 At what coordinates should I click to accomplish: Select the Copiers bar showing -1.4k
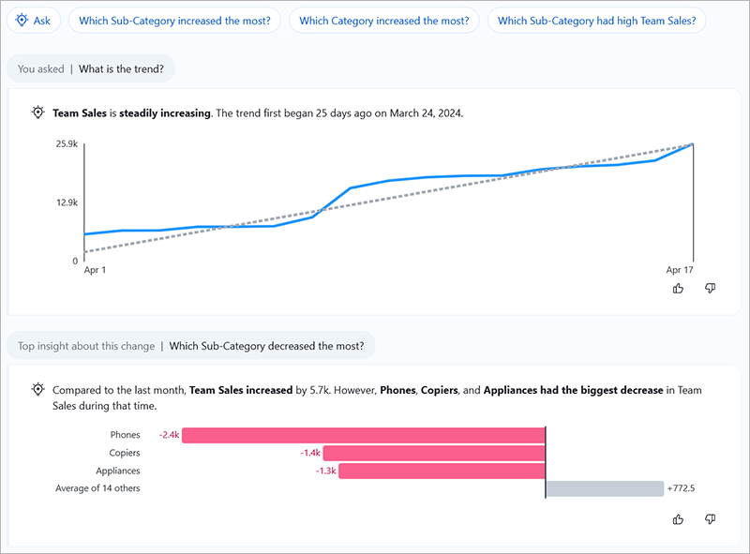pos(436,452)
